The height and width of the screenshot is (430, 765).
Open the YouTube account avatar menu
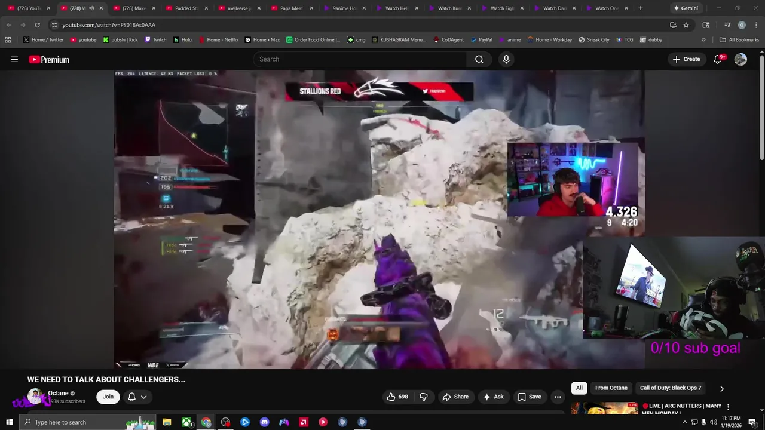click(740, 59)
